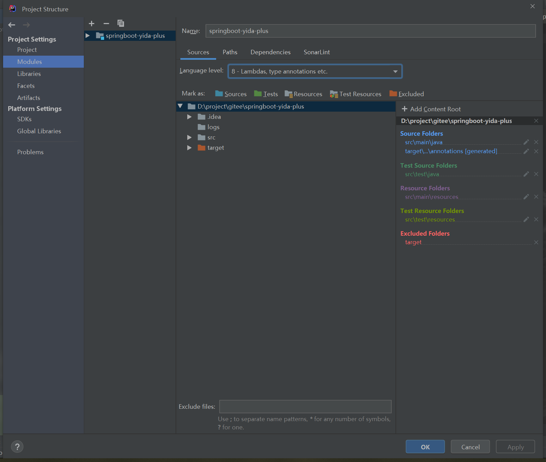Switch to the SonarLint tab
The image size is (546, 462).
tap(317, 52)
